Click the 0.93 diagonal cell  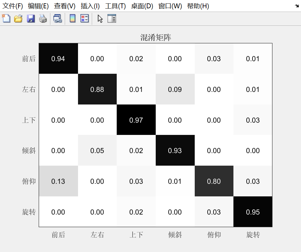[175, 150]
